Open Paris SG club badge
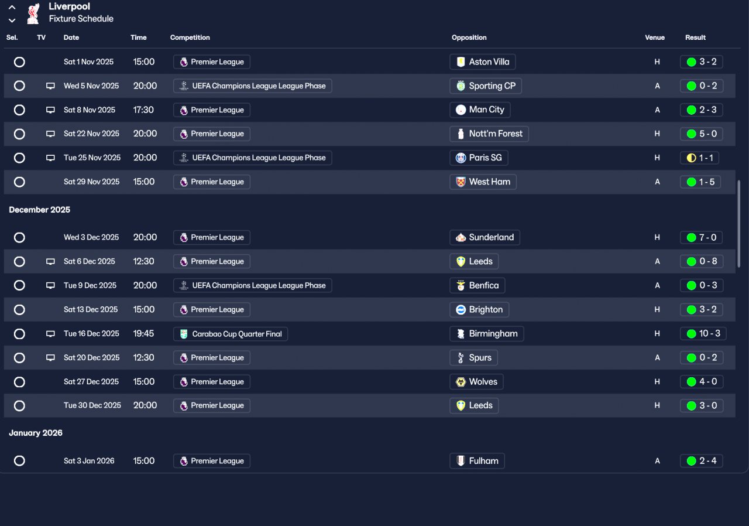 (461, 158)
